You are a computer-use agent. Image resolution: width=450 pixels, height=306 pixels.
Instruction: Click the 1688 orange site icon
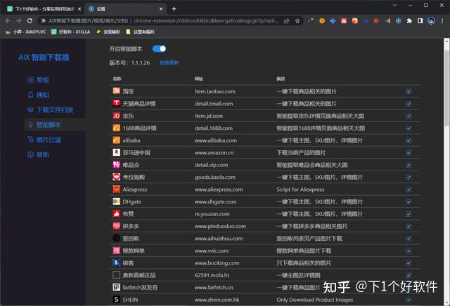[116, 128]
